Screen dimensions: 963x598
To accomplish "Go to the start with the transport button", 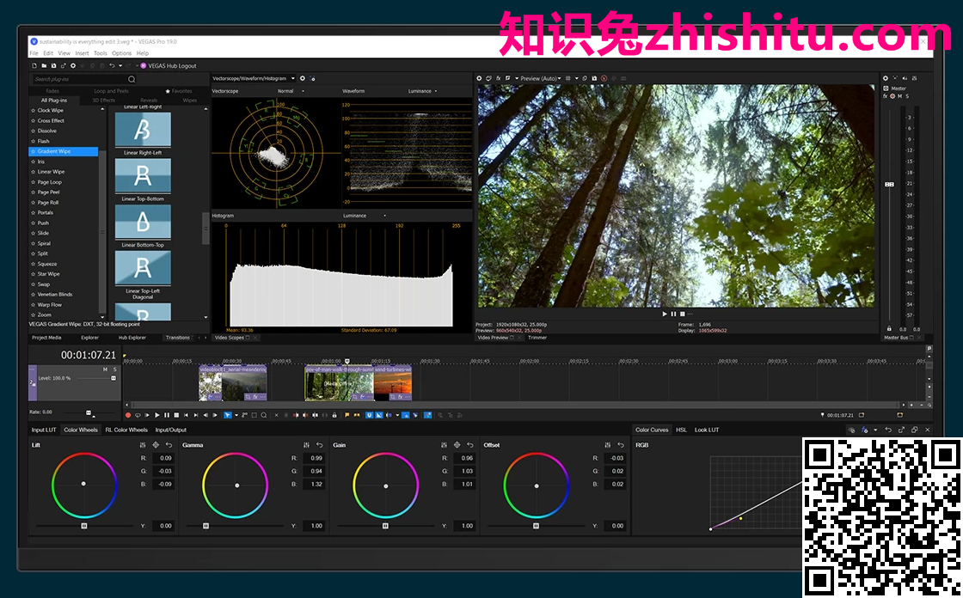I will 186,415.
